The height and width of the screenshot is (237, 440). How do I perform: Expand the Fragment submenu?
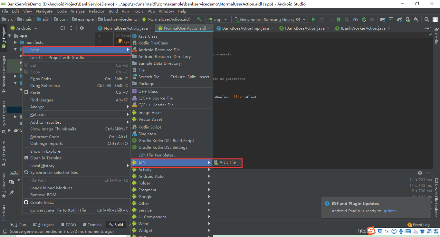[x=172, y=190]
